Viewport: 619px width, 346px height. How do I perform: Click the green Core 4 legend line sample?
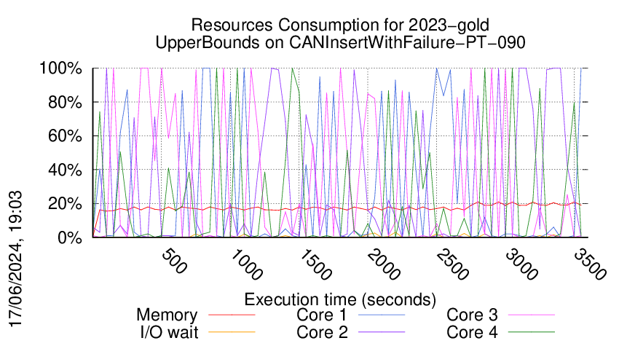click(532, 332)
